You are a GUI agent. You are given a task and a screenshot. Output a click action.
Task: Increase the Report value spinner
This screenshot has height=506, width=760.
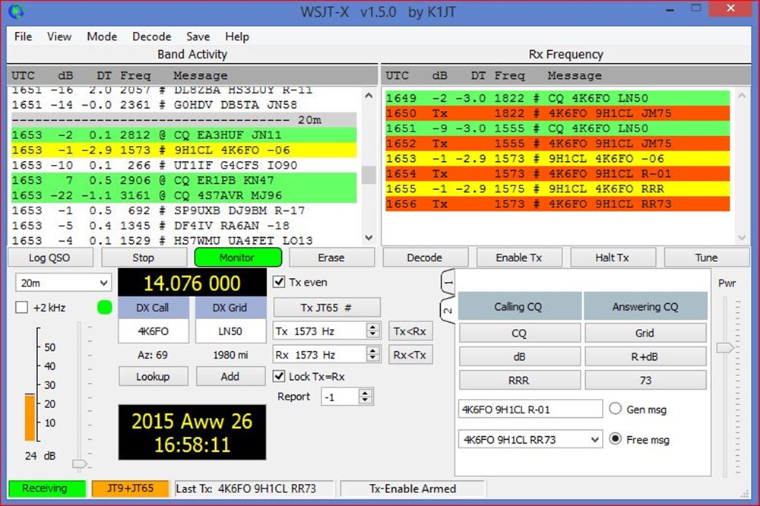tap(366, 393)
